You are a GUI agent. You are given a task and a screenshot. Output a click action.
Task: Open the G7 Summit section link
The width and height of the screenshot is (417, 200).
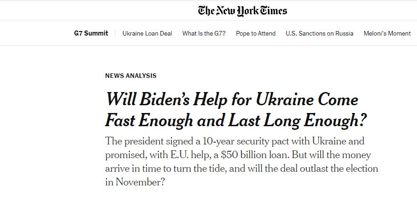[91, 33]
